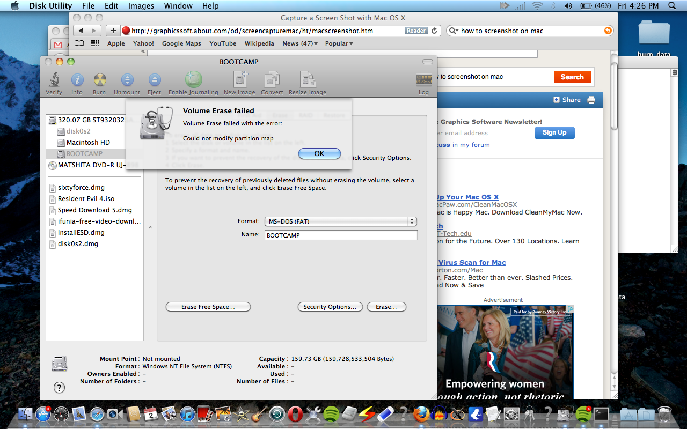Select InstallESD.dmg in the list
This screenshot has width=687, height=429.
pos(81,233)
